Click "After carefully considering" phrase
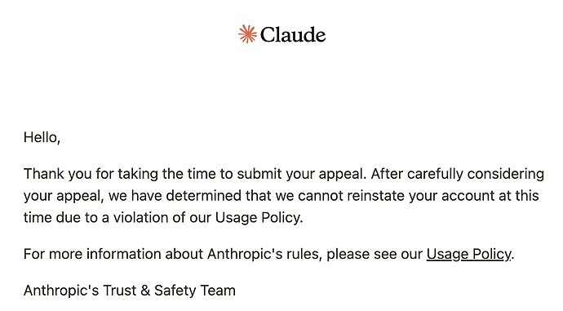Screen dimensions: 563x311 coord(458,174)
